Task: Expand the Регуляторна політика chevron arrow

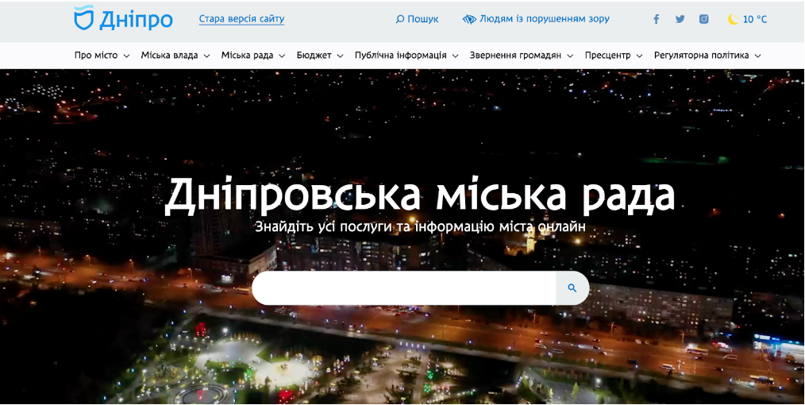Action: pos(758,56)
